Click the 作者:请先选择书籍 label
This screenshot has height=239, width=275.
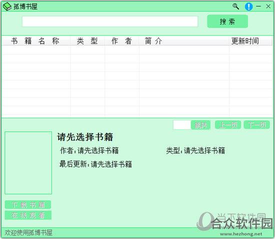89,151
